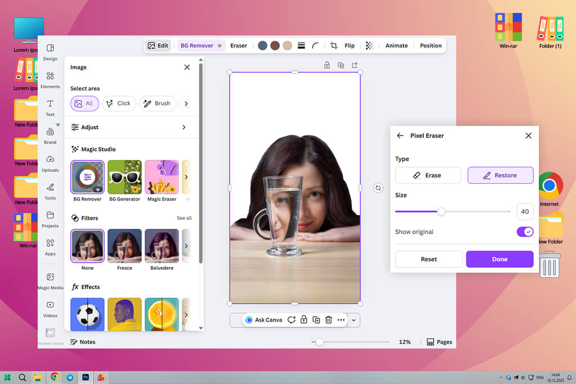The height and width of the screenshot is (384, 576).
Task: Open the Position option
Action: 431,46
